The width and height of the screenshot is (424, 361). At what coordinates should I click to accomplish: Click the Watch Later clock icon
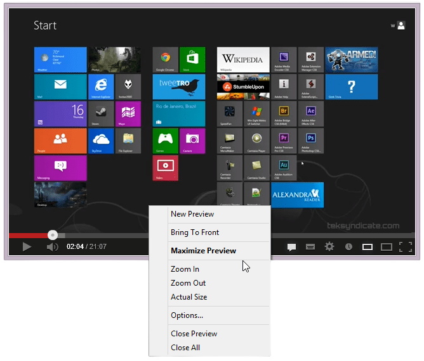click(x=348, y=247)
